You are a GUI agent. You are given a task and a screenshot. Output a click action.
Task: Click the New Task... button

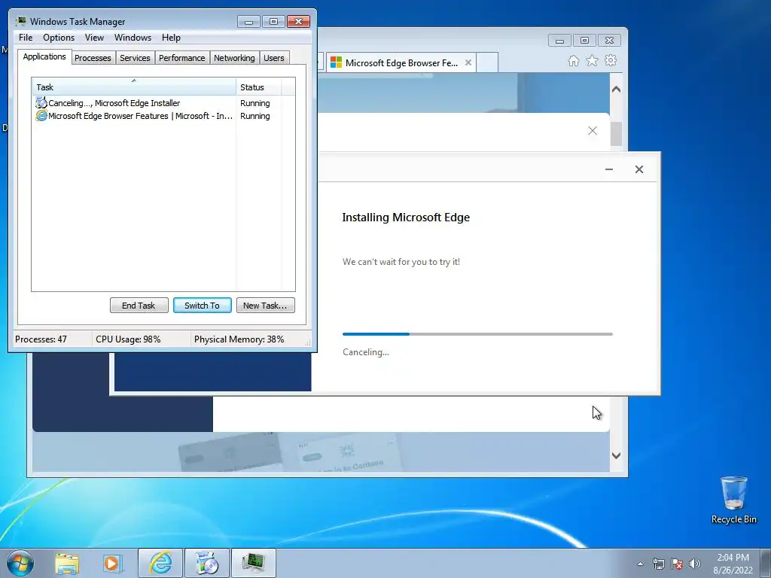(266, 306)
